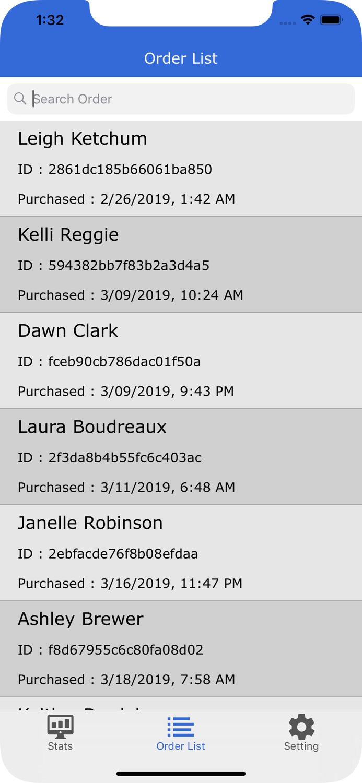
Task: Click the Search Order input field
Action: [181, 99]
